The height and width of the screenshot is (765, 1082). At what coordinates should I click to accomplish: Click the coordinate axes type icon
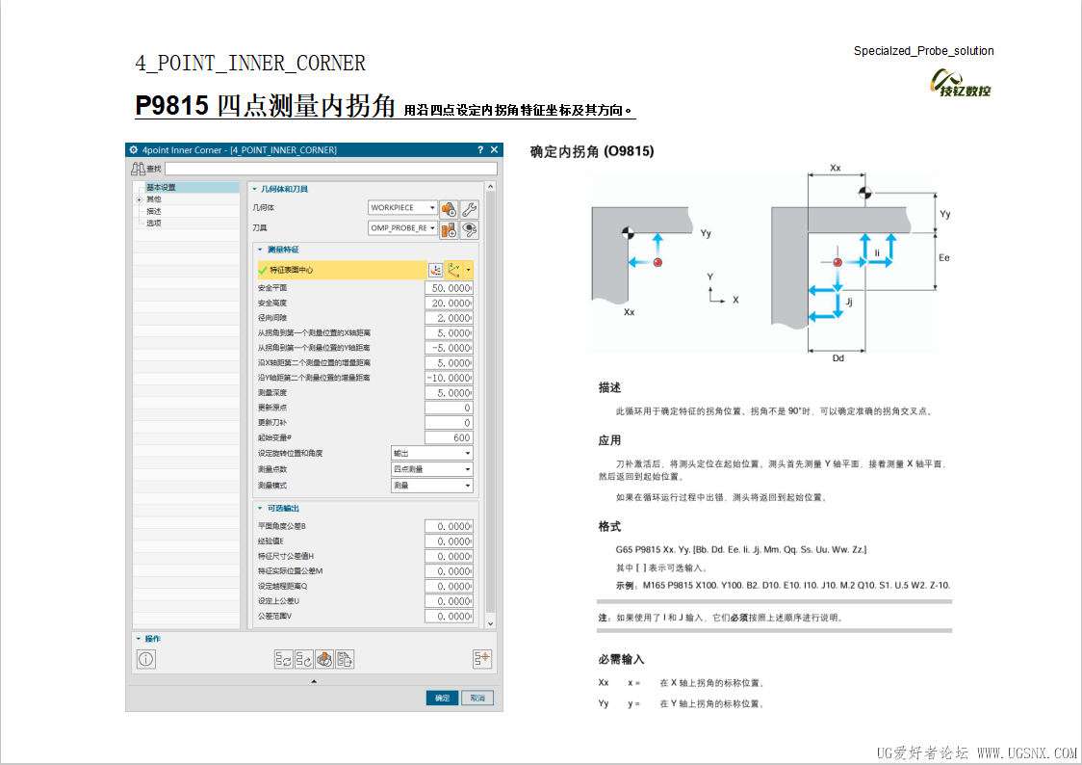point(454,270)
